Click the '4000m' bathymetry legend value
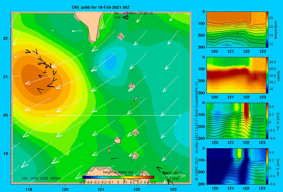The width and height of the screenshot is (283, 192). pos(55,178)
